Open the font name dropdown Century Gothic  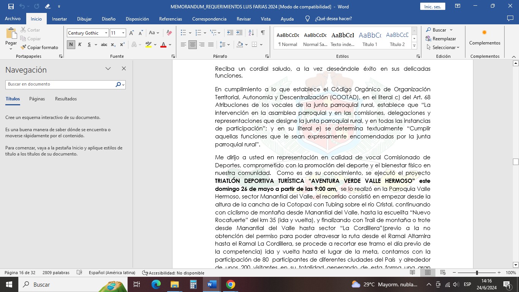point(106,33)
